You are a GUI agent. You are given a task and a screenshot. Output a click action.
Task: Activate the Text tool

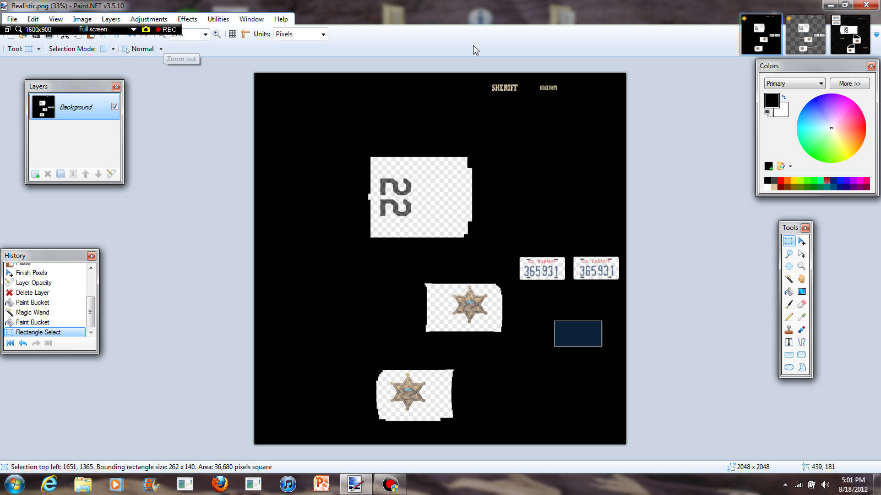pos(789,342)
